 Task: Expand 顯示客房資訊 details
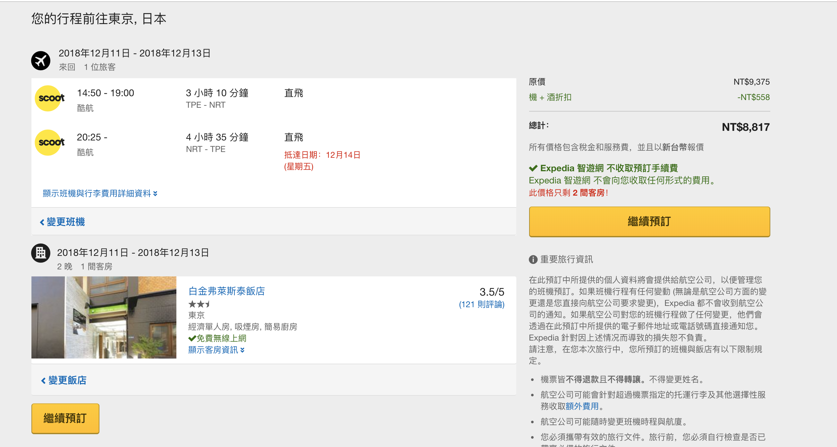[x=216, y=350]
